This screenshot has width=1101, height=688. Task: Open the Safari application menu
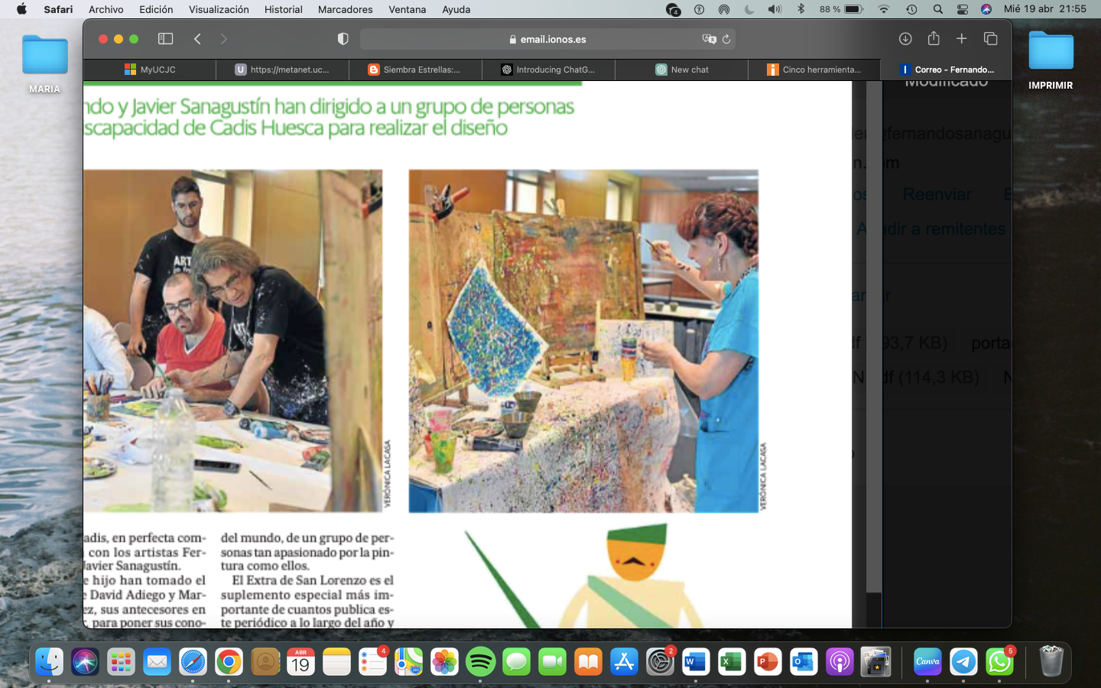click(x=58, y=9)
